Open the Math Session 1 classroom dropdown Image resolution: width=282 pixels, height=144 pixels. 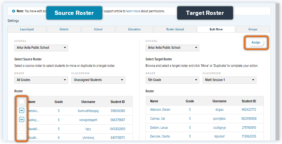(x=229, y=80)
